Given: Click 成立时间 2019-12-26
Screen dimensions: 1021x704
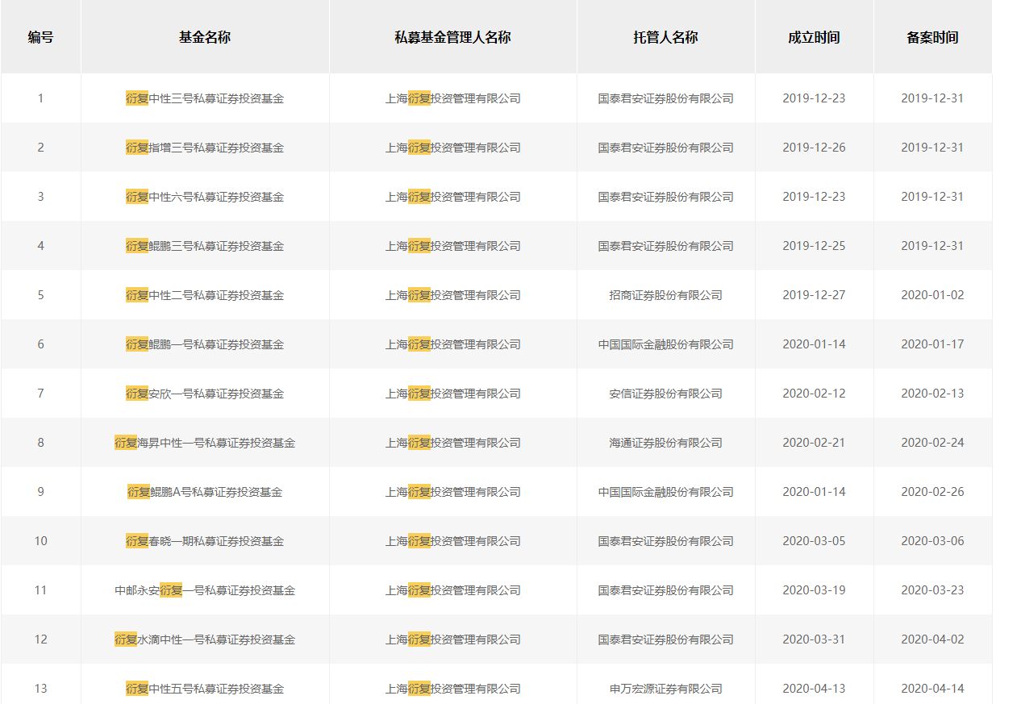Looking at the screenshot, I should [814, 148].
